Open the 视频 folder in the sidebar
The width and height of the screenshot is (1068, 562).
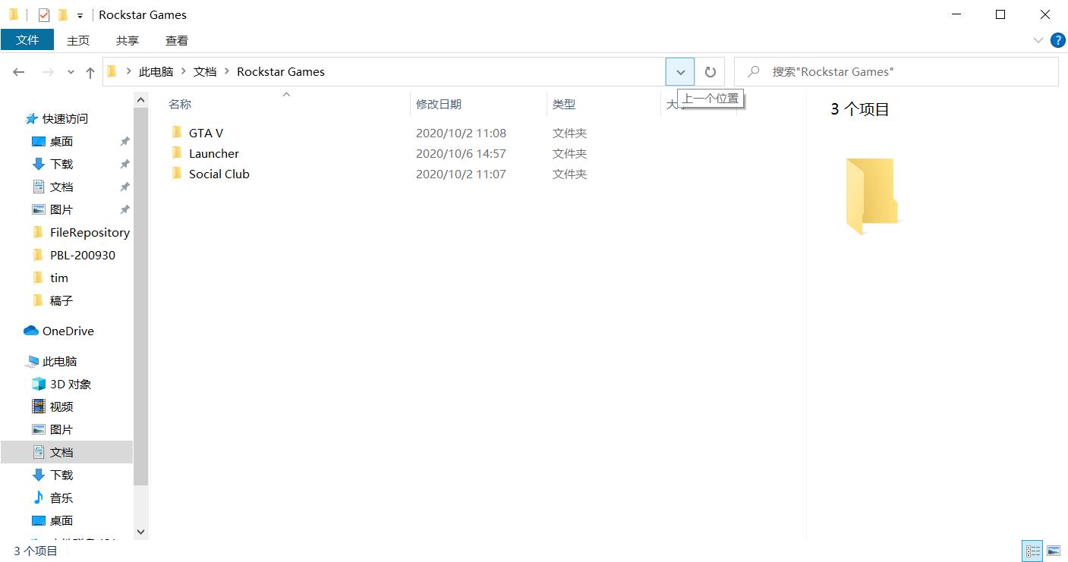pos(52,407)
